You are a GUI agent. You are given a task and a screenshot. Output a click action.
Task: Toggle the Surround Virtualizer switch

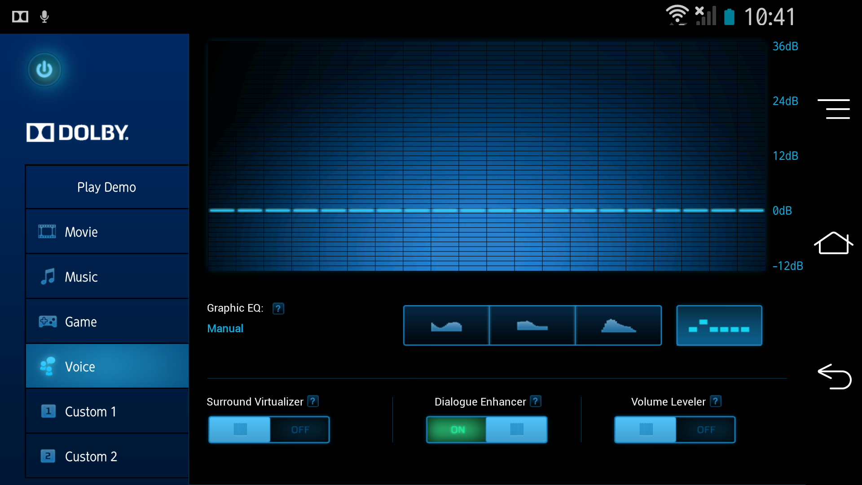pyautogui.click(x=269, y=430)
